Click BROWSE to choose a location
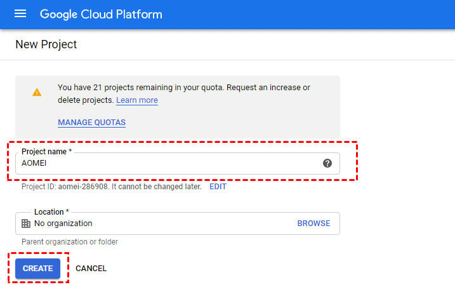Screen dimensions: 455x287 pyautogui.click(x=313, y=224)
